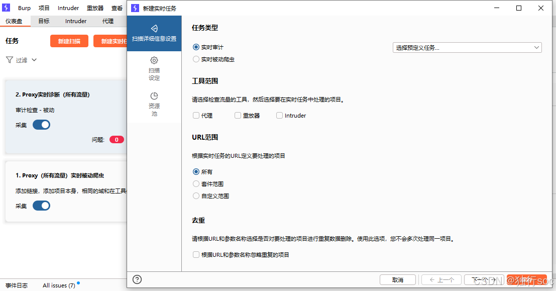
Task: Click the 新建扫描 button
Action: [69, 41]
